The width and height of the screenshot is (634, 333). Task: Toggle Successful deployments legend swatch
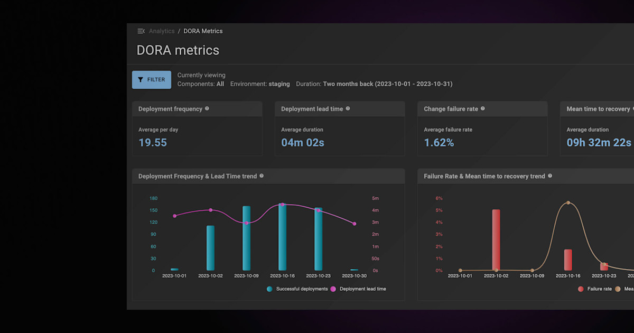[269, 289]
